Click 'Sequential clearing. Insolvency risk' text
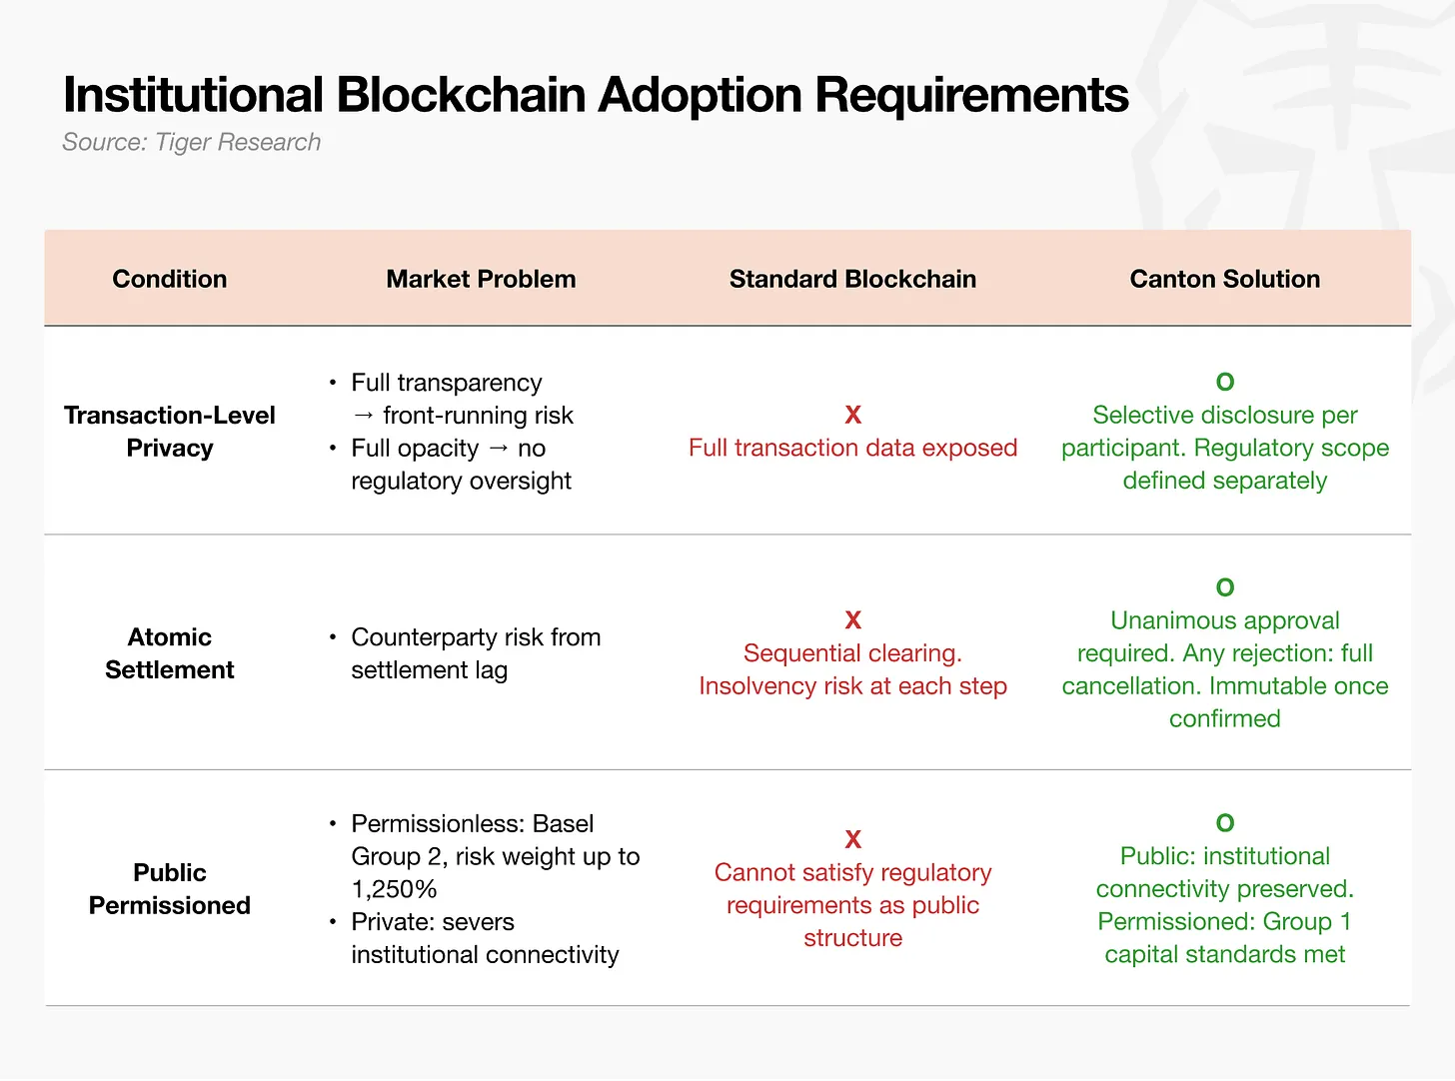 (852, 669)
